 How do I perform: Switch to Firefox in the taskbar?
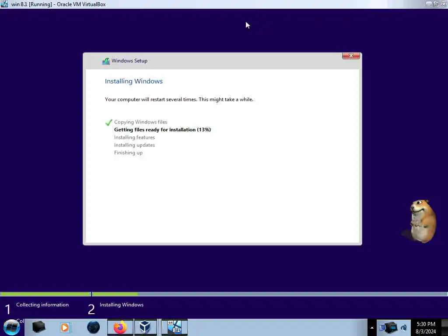coord(120,327)
